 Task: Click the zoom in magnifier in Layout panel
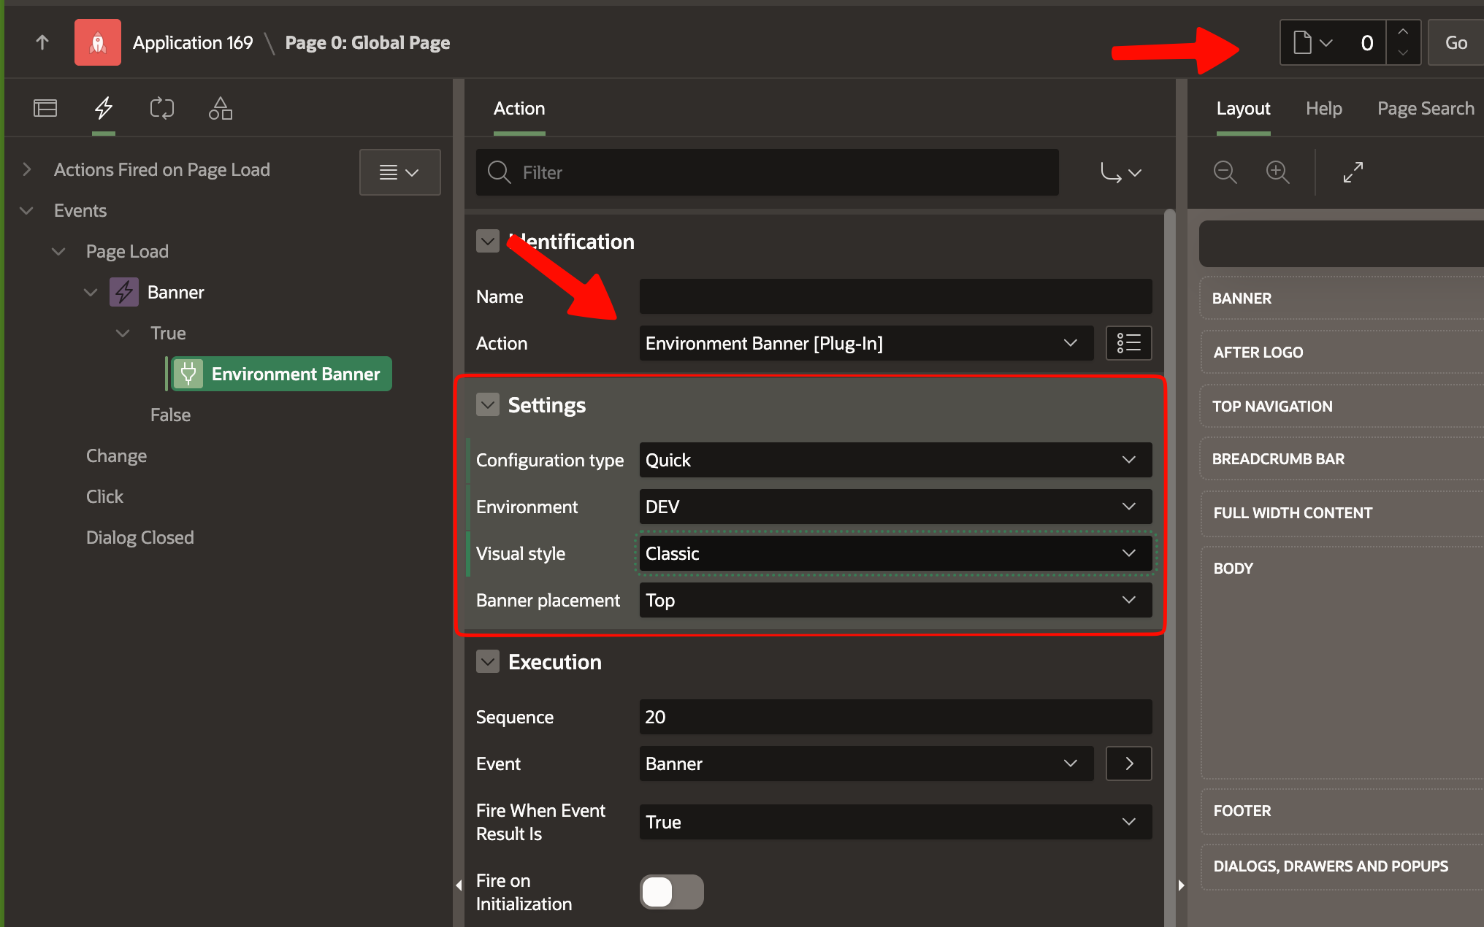pos(1278,172)
